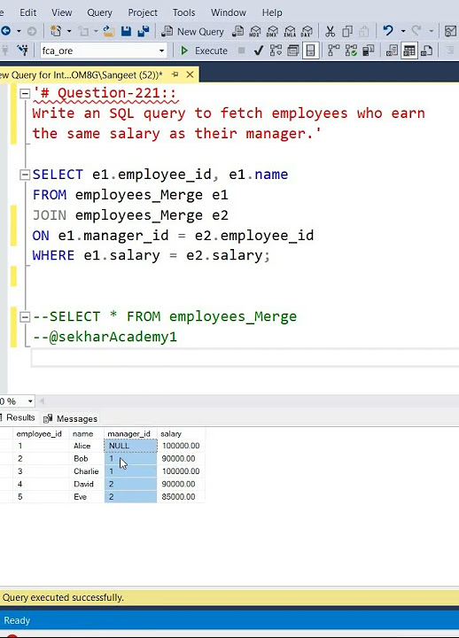Open the Query Options icon

point(293,51)
